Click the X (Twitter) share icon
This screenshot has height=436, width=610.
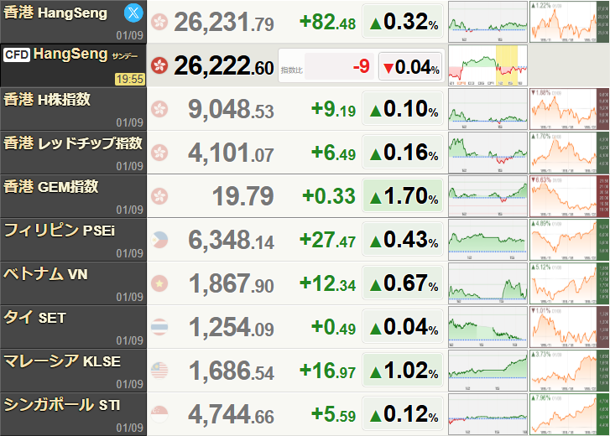pyautogui.click(x=133, y=13)
